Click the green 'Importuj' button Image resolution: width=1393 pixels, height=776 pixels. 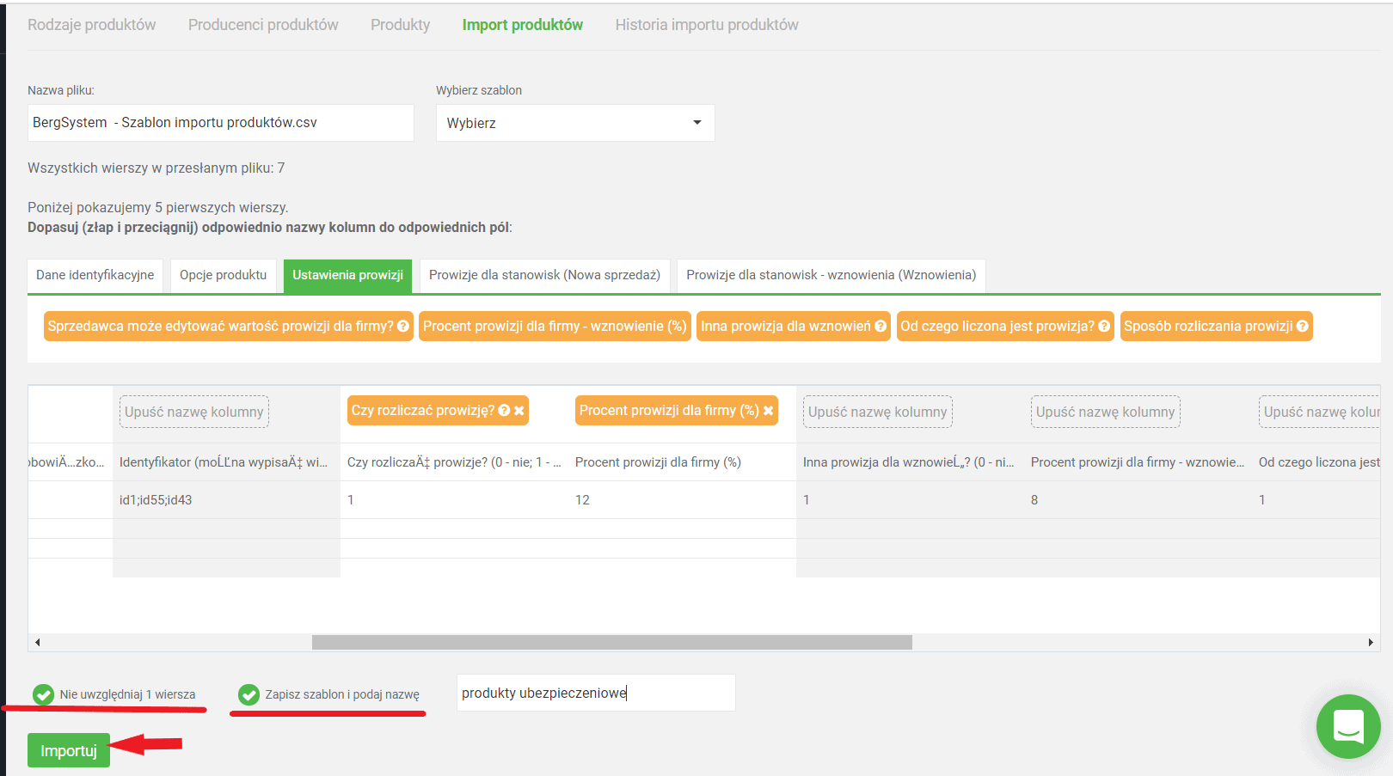point(69,750)
